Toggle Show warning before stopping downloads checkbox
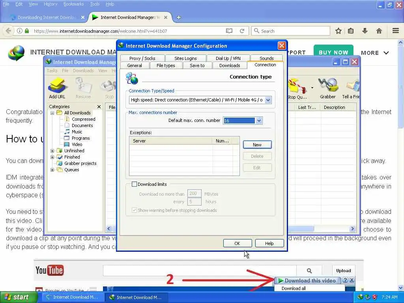404x303 pixels. (x=134, y=210)
